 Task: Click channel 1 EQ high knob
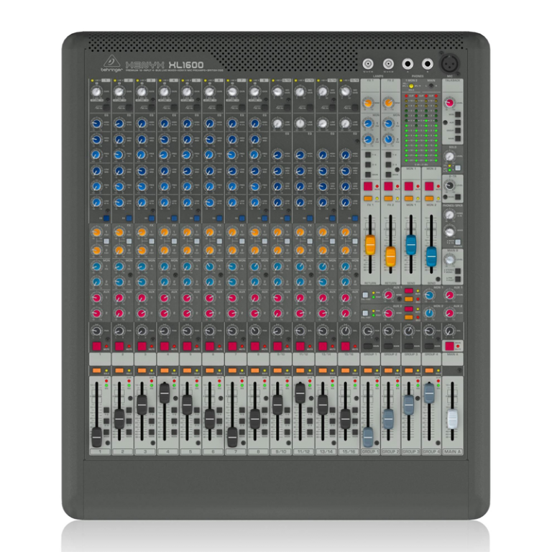(x=96, y=124)
